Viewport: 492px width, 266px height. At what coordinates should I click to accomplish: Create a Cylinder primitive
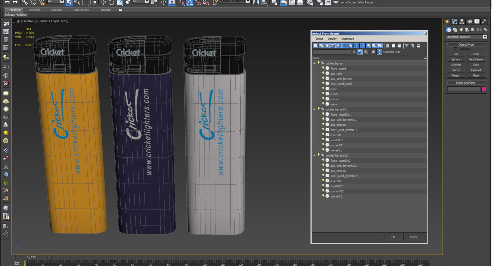pos(456,65)
